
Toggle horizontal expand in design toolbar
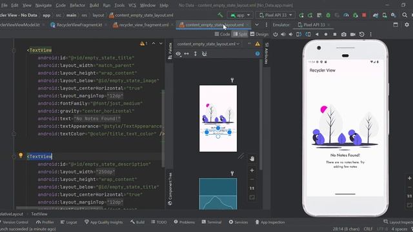click(186, 54)
